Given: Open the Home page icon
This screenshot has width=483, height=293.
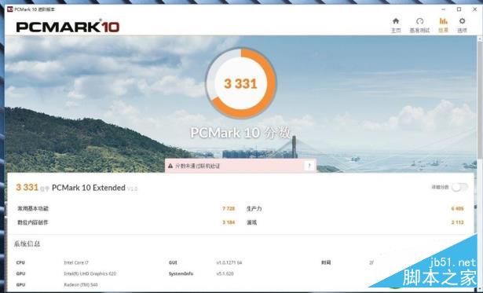Looking at the screenshot, I should (396, 21).
